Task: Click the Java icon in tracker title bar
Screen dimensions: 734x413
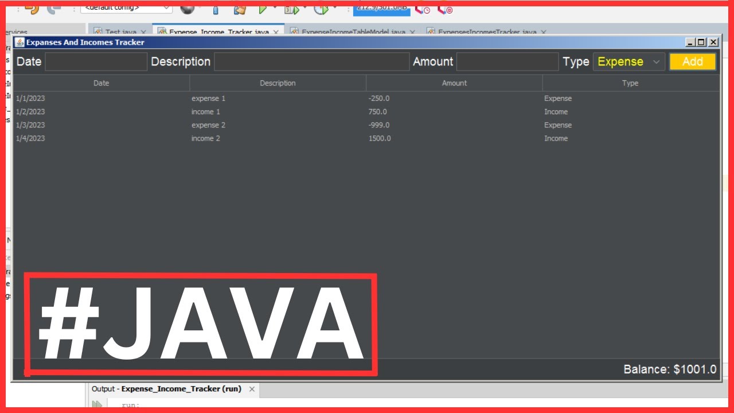Action: (x=19, y=42)
